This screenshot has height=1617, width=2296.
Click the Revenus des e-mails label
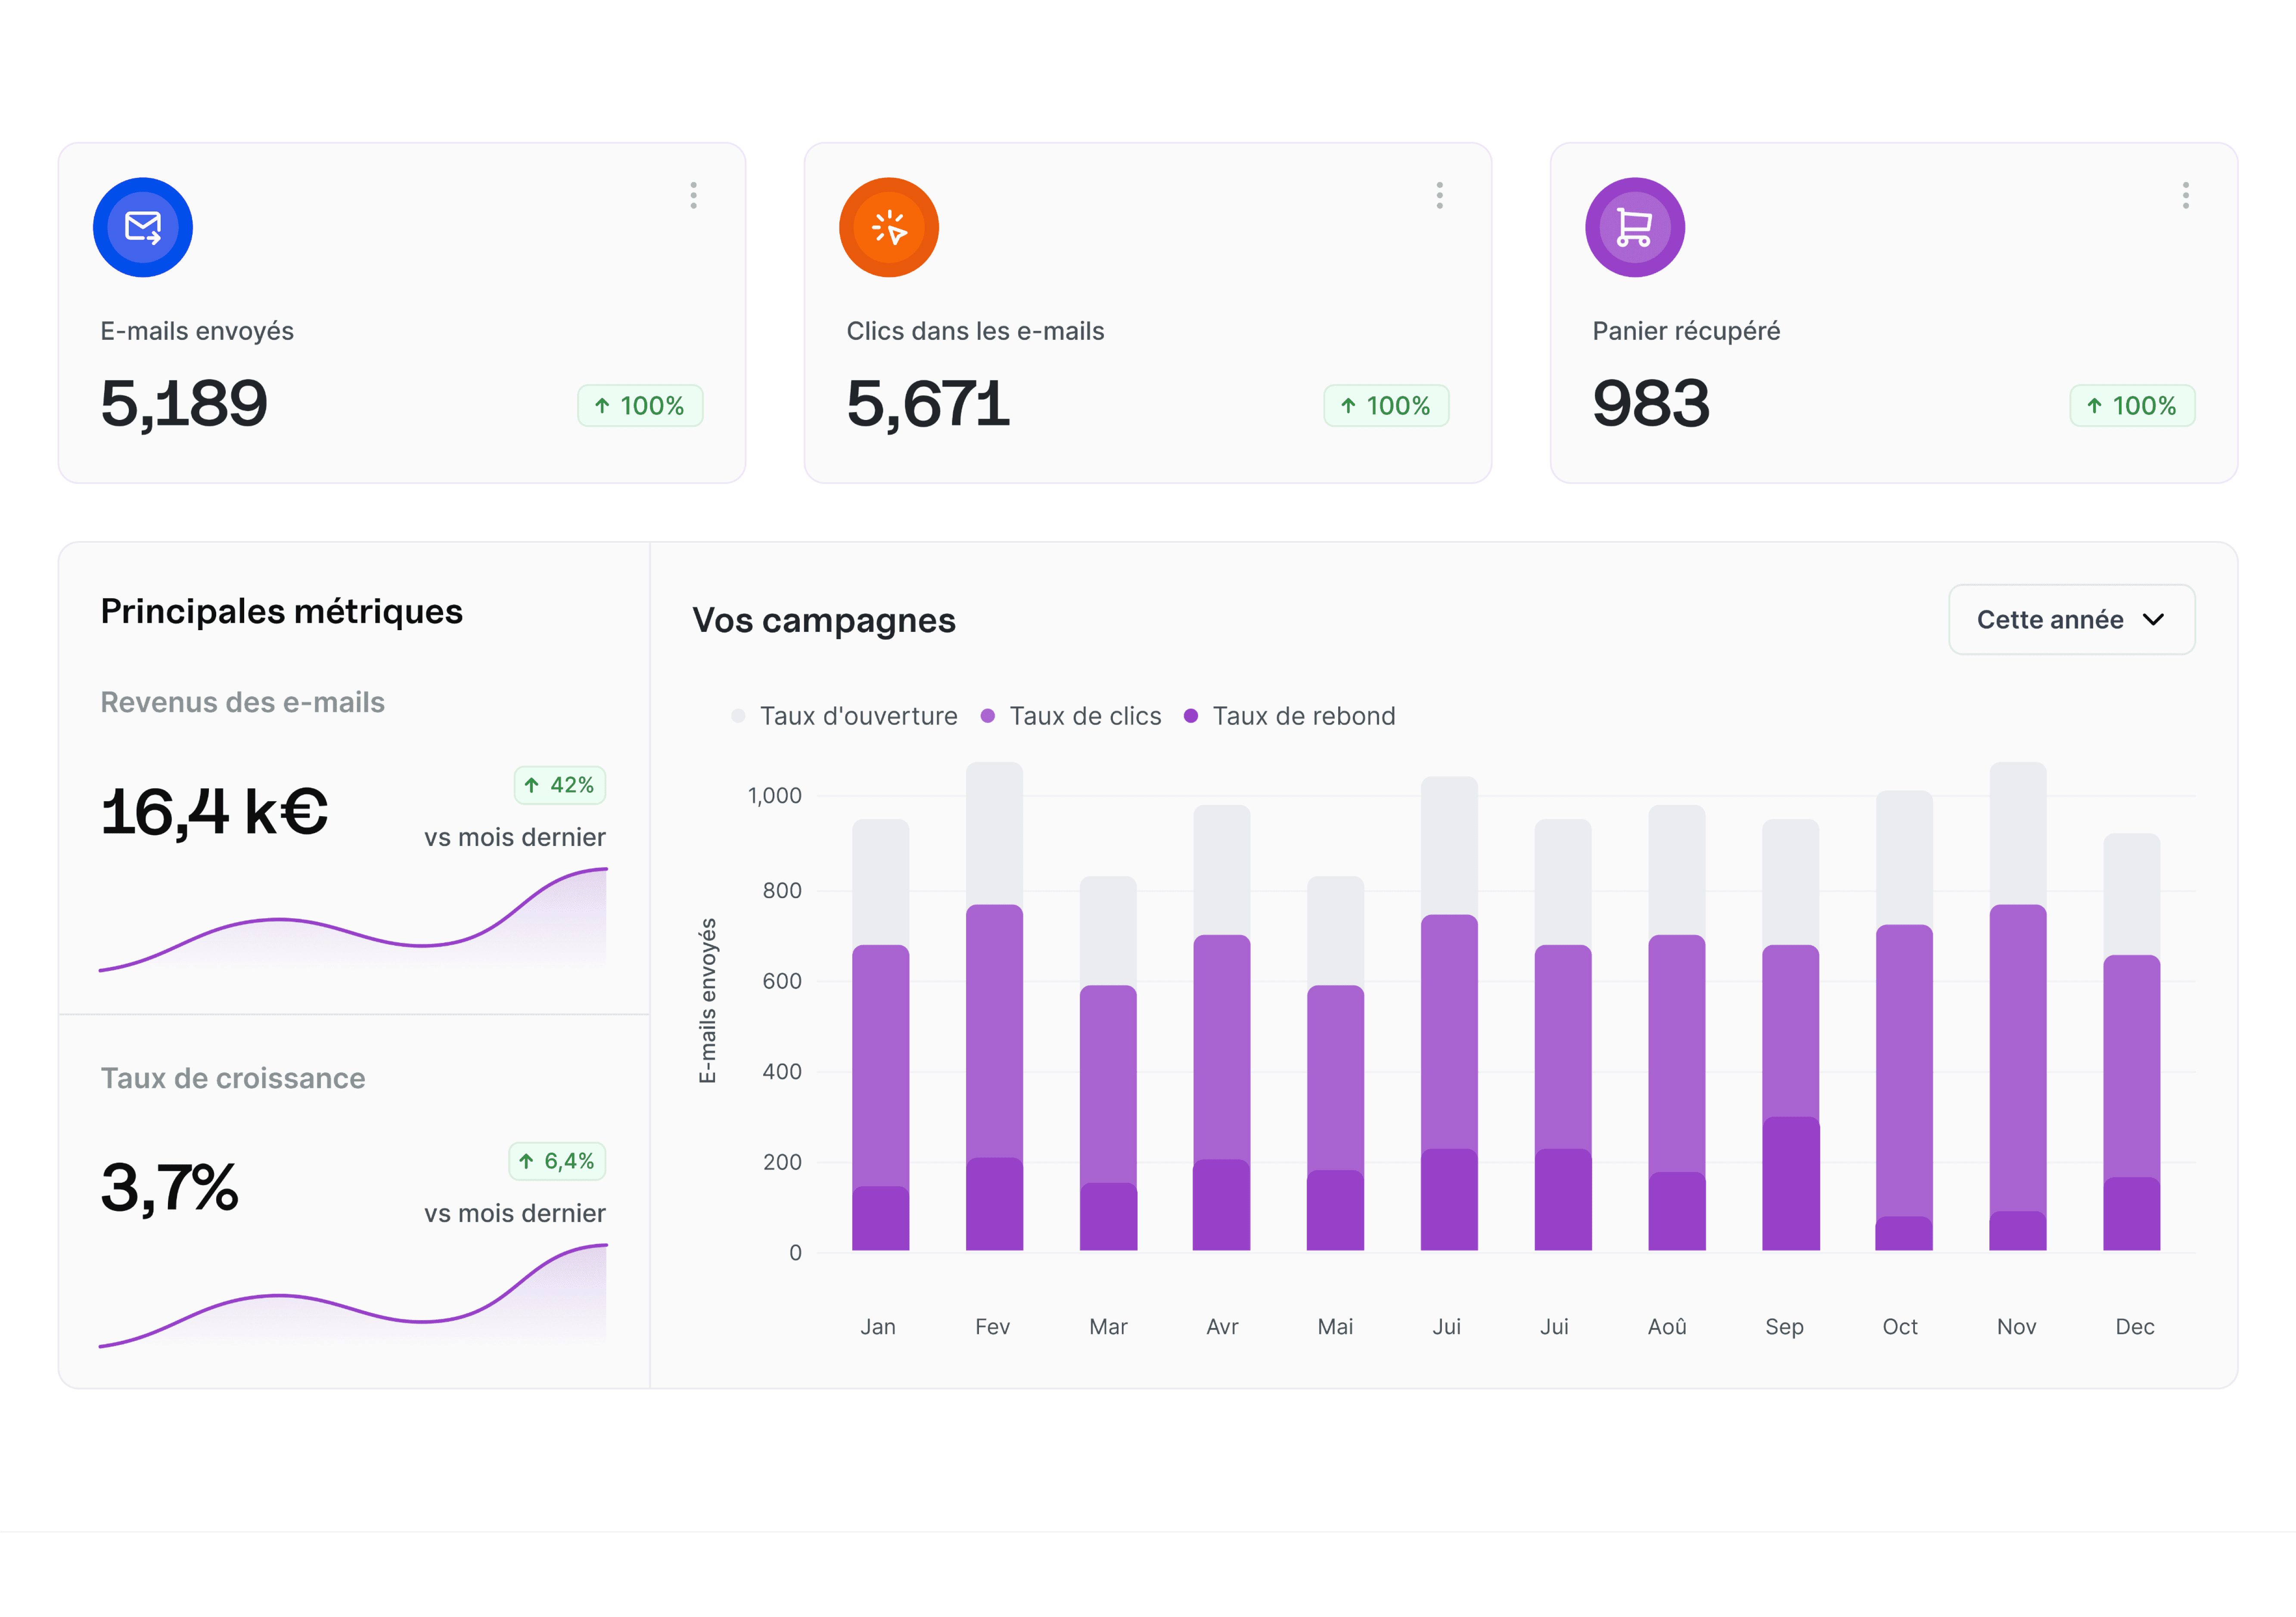tap(242, 702)
